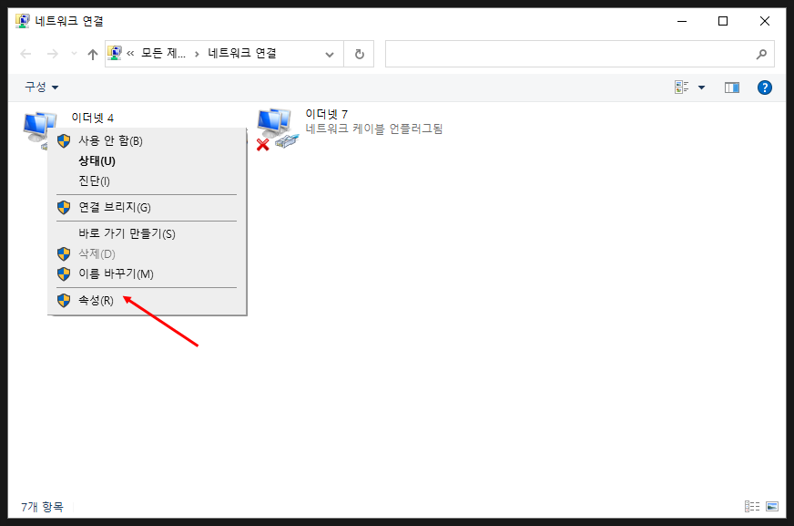Click shield icon beside 이름 바꾸기(M)

coord(64,274)
